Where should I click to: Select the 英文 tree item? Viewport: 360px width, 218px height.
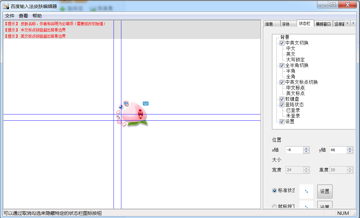point(291,54)
